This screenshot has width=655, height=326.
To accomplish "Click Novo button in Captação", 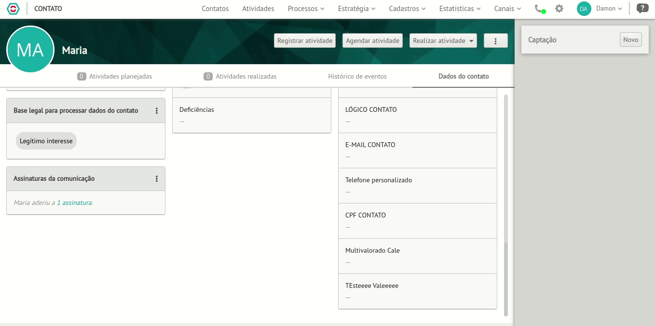I will coord(630,40).
